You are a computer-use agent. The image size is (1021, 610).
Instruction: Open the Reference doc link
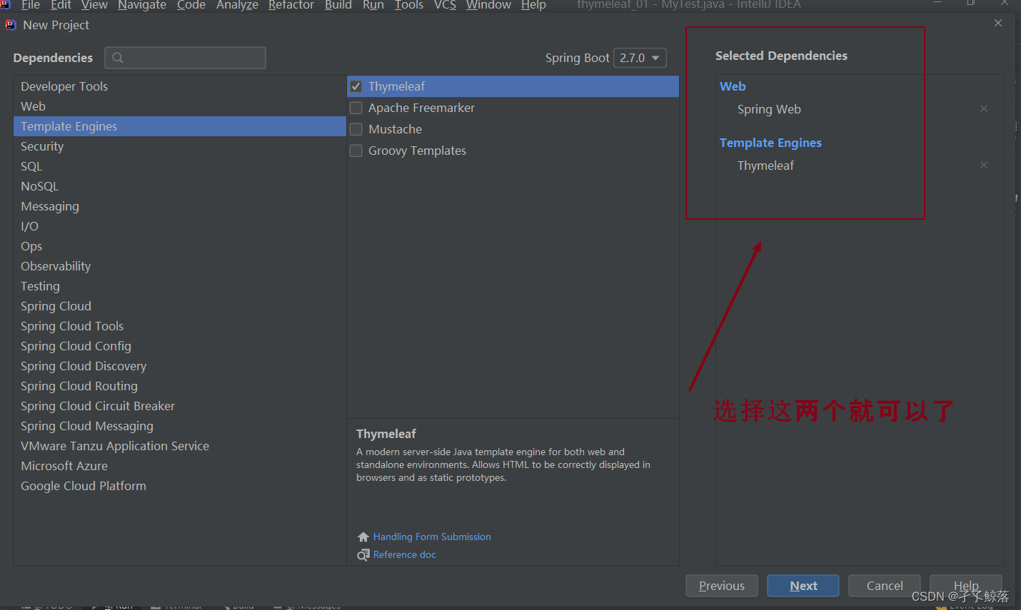[404, 554]
